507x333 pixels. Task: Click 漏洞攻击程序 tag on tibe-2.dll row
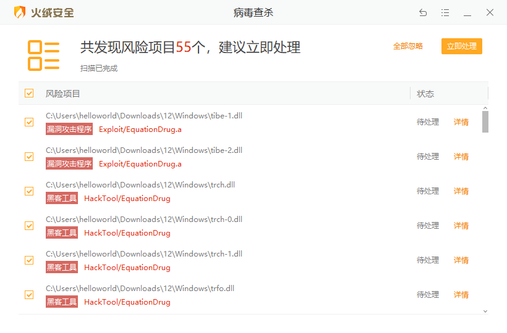pos(69,164)
